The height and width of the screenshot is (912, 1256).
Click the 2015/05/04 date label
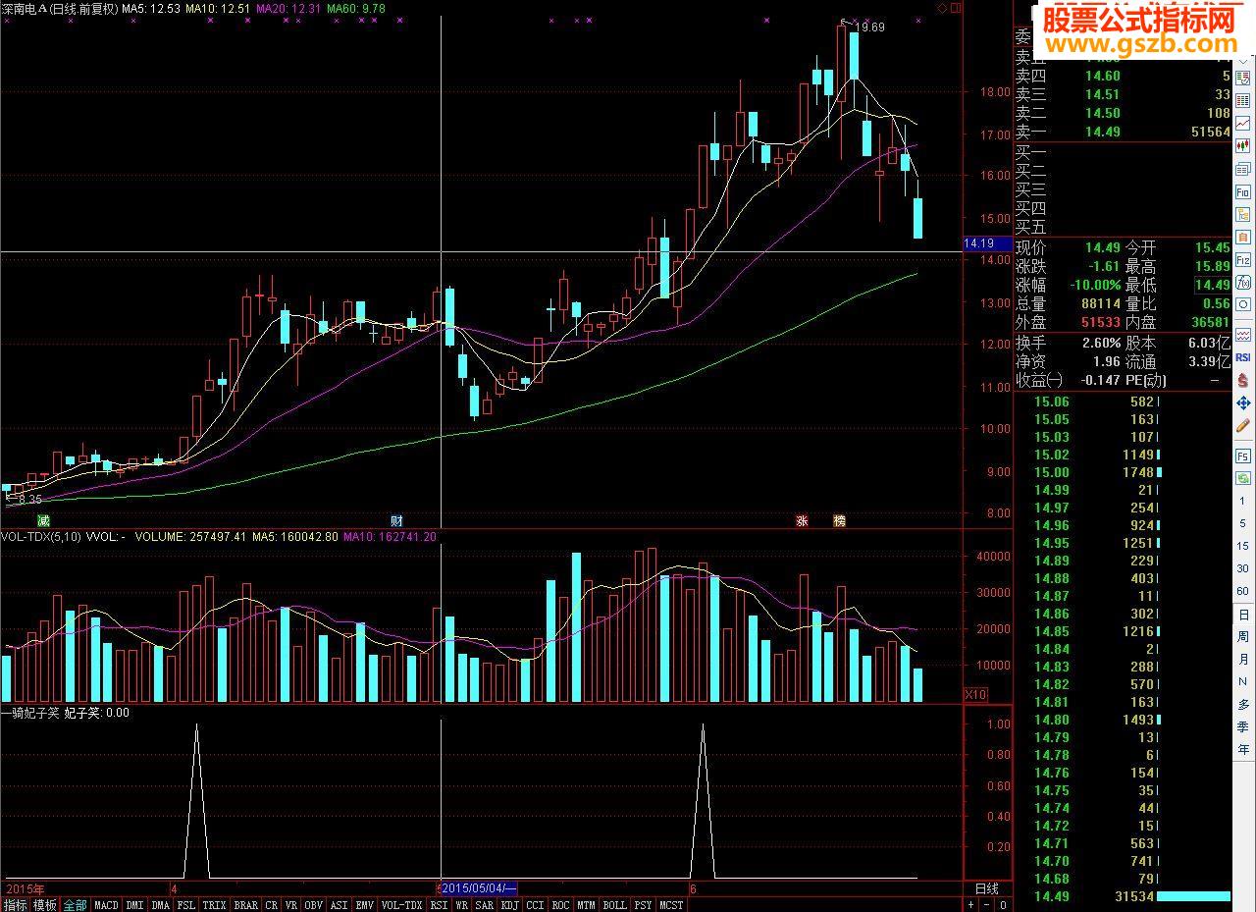[x=479, y=887]
